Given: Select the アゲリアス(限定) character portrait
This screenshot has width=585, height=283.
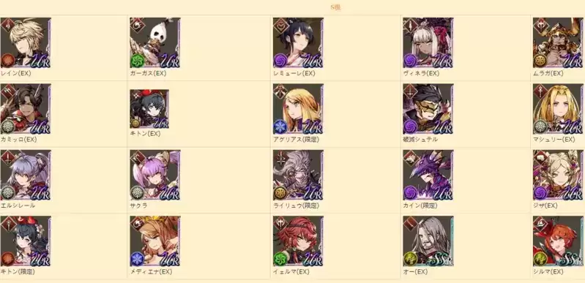Looking at the screenshot, I should pos(298,109).
